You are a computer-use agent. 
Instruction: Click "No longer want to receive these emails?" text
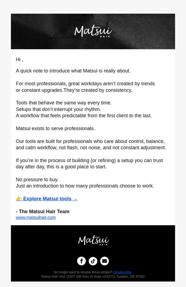[x=83, y=272]
